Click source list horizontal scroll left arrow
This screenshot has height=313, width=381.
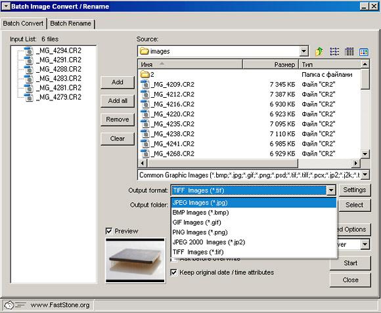point(143,163)
